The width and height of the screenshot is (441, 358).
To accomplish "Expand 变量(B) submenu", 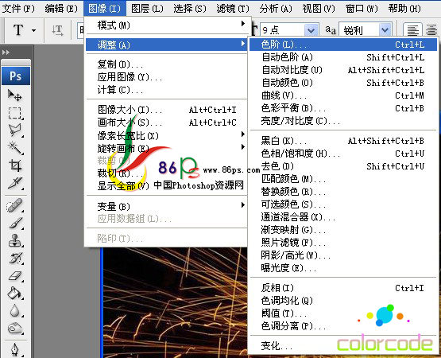I will [x=167, y=206].
